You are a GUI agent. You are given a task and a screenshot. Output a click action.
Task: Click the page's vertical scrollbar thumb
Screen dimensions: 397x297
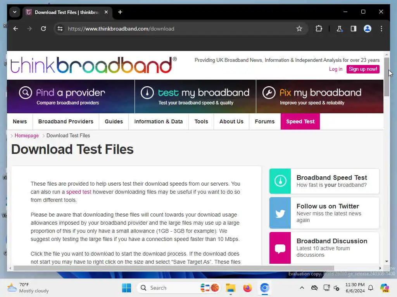coord(387,77)
